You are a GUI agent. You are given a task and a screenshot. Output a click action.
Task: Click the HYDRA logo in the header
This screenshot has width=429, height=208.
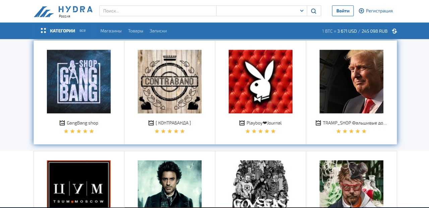pyautogui.click(x=63, y=11)
